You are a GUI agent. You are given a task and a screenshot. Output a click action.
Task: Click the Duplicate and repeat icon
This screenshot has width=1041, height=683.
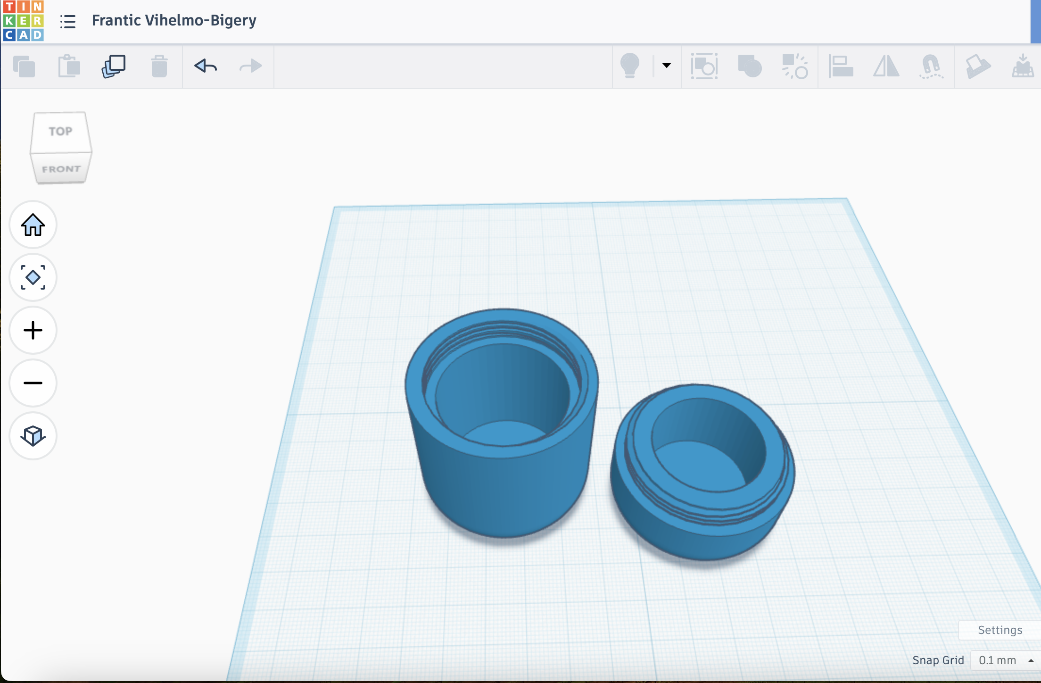114,66
